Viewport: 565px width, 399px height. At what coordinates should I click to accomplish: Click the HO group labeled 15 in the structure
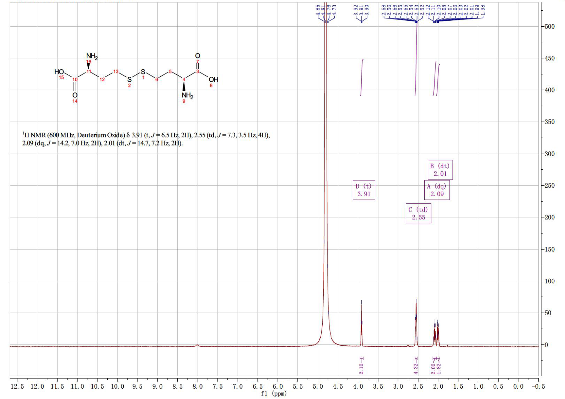tap(59, 72)
